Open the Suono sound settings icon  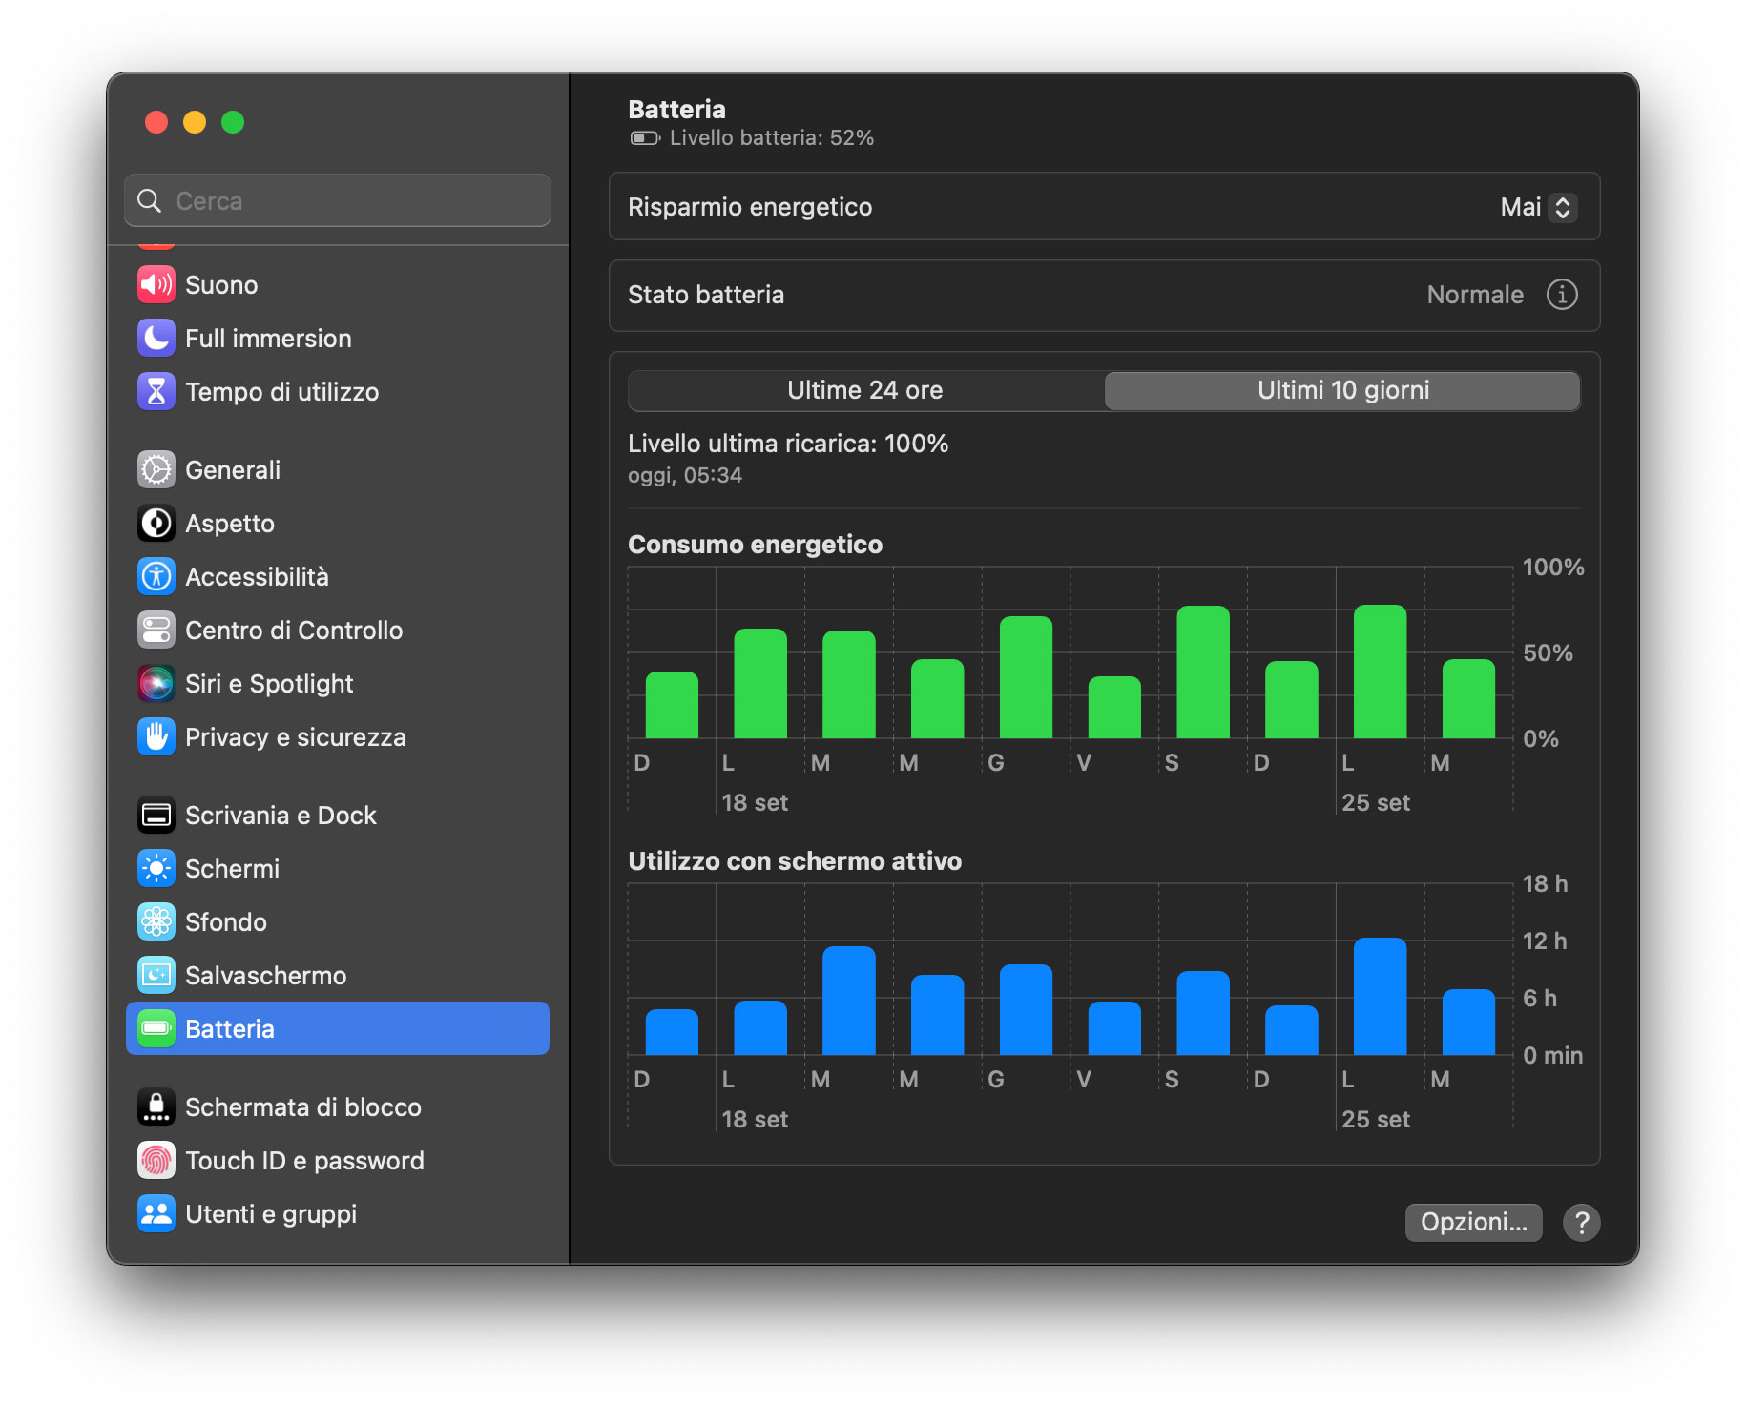[156, 285]
